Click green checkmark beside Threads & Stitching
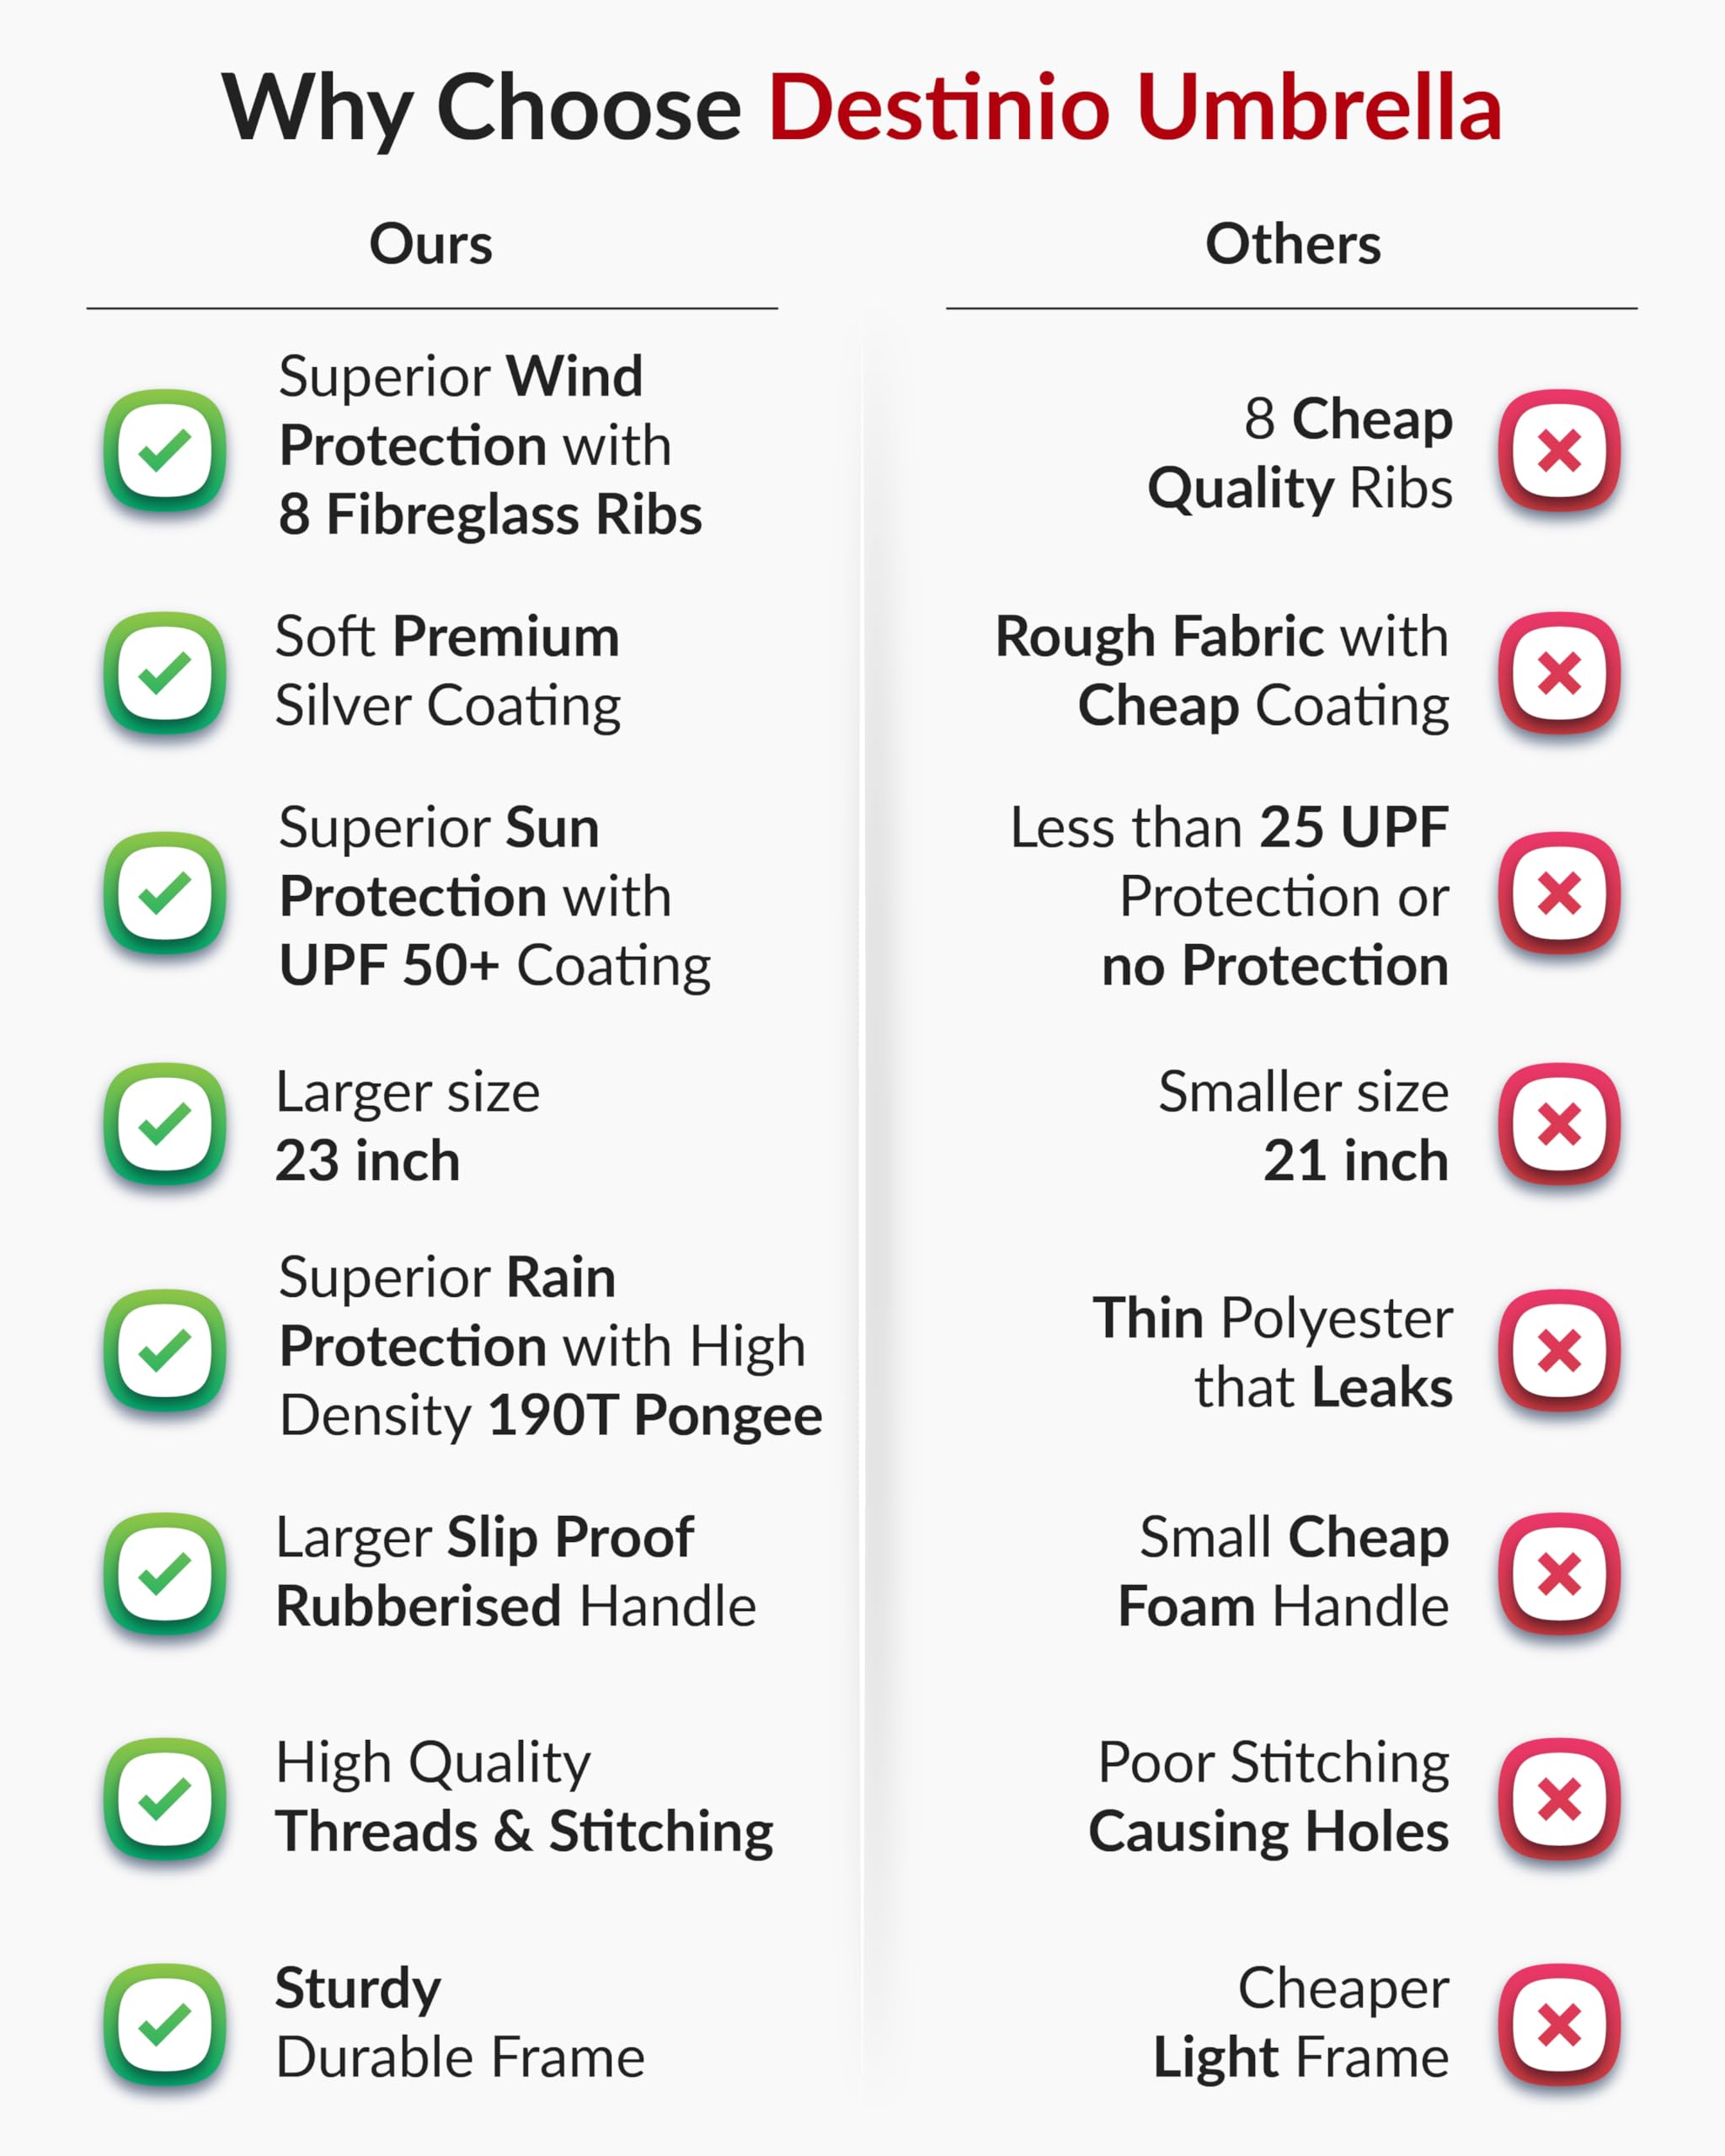The width and height of the screenshot is (1725, 2156). coord(165,1799)
